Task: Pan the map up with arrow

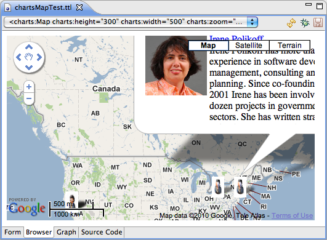Action: [29, 47]
